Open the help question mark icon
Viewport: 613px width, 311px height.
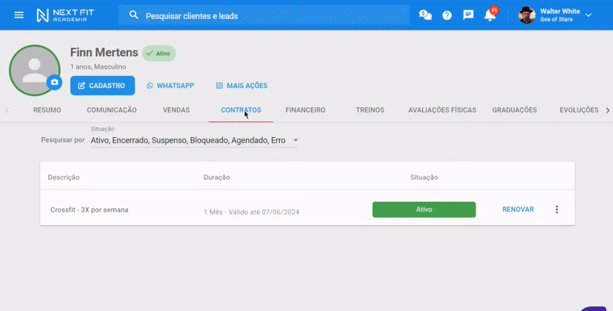click(x=447, y=15)
